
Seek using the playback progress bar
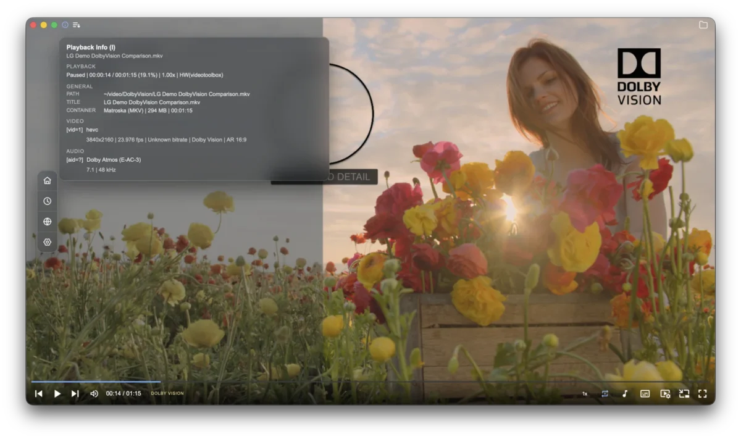coord(369,382)
